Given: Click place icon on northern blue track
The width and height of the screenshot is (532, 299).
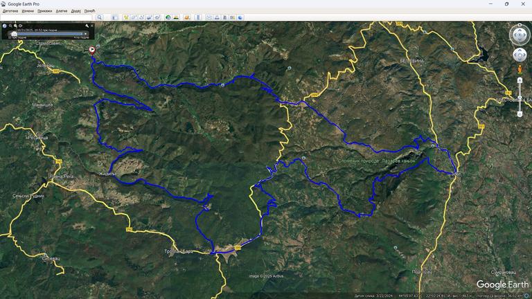Looking at the screenshot, I should click(x=222, y=85).
